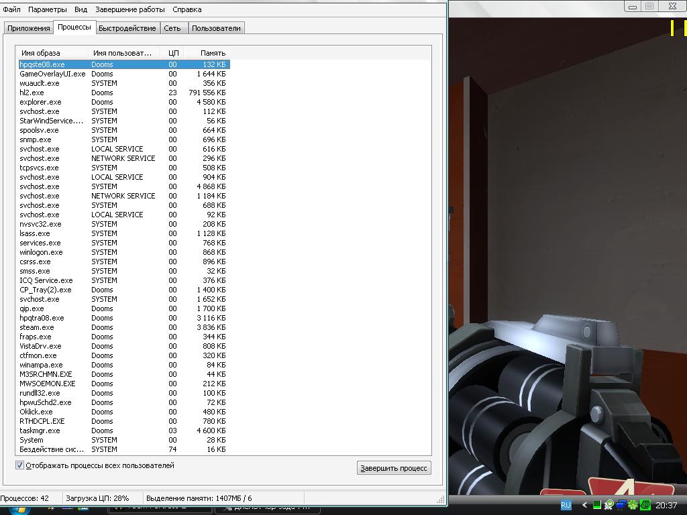Select the 'fraps.exe' process
The width and height of the screenshot is (687, 515).
[124, 337]
